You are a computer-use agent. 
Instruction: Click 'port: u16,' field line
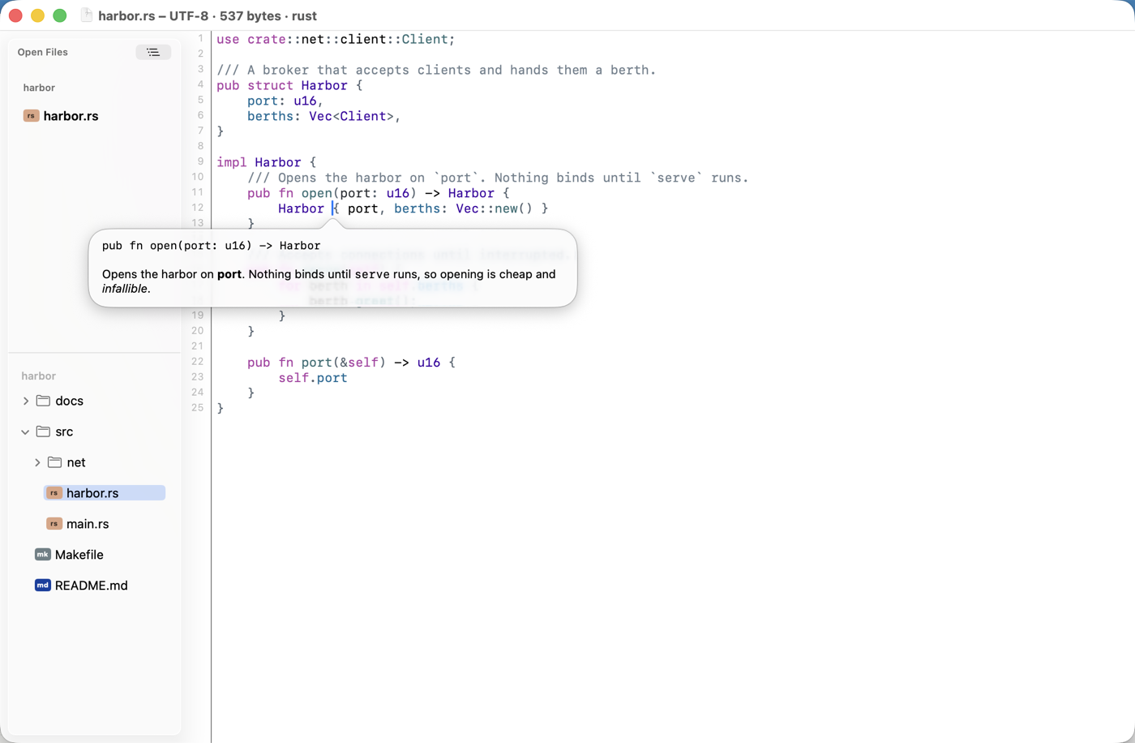pyautogui.click(x=285, y=101)
